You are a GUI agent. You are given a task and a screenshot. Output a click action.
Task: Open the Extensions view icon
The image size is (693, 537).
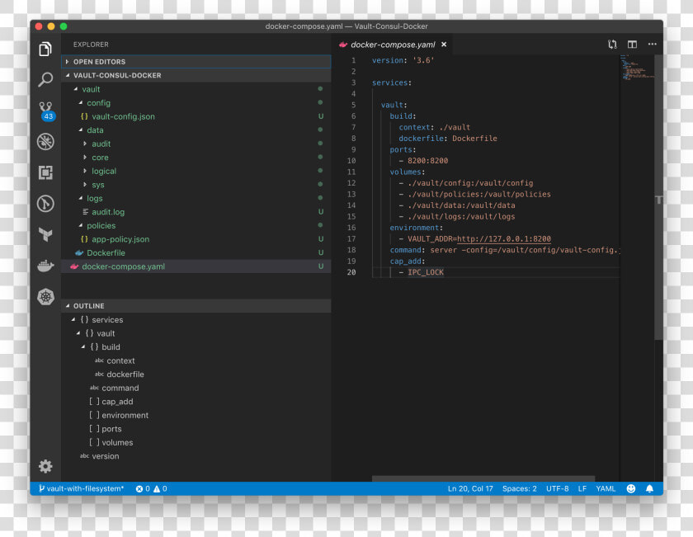tap(45, 172)
